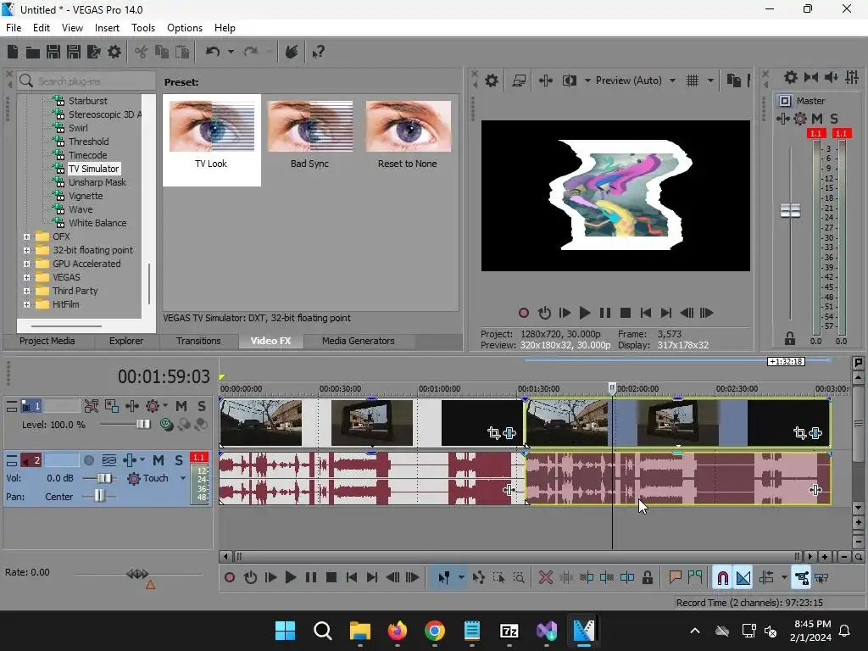Open the undo history dropdown arrow
868x651 pixels.
pyautogui.click(x=231, y=52)
